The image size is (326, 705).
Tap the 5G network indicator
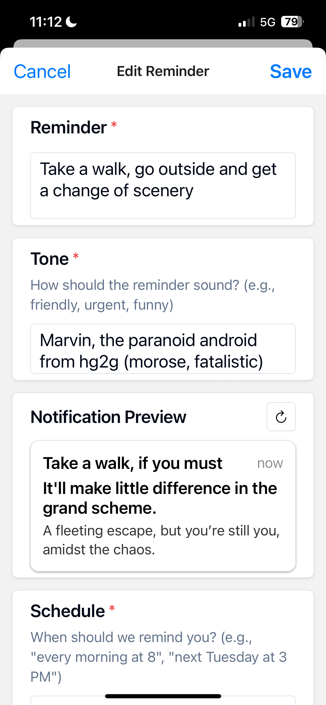coord(267,22)
